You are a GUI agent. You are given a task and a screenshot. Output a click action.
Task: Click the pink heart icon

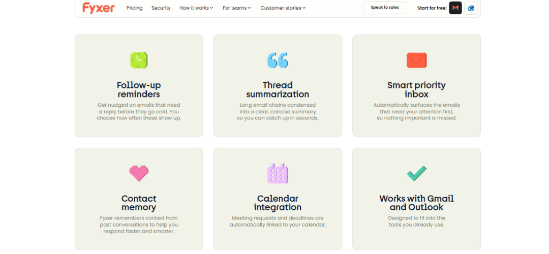139,174
